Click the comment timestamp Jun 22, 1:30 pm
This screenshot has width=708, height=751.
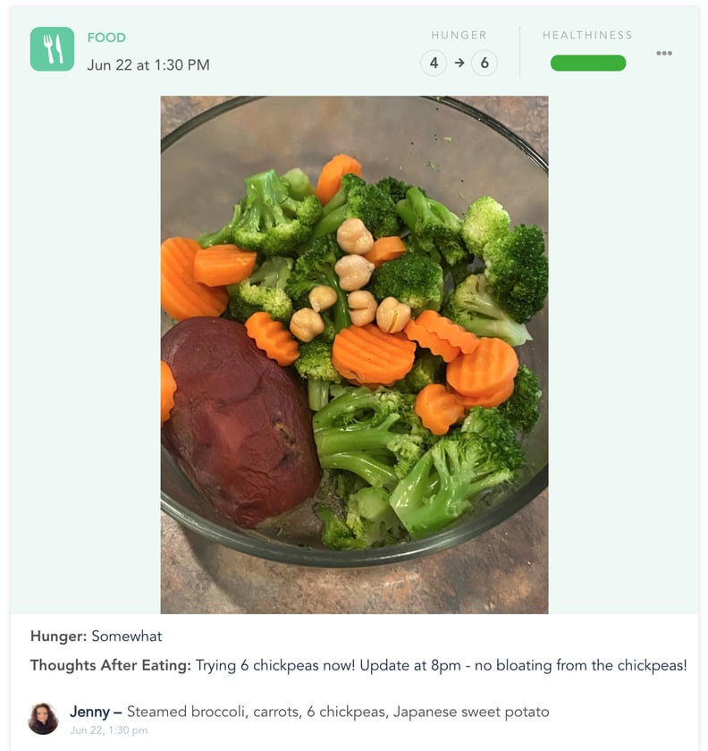tap(109, 730)
